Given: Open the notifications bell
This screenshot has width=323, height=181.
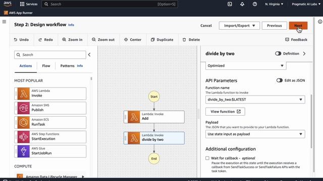Looking at the screenshot, I should pos(242,4).
